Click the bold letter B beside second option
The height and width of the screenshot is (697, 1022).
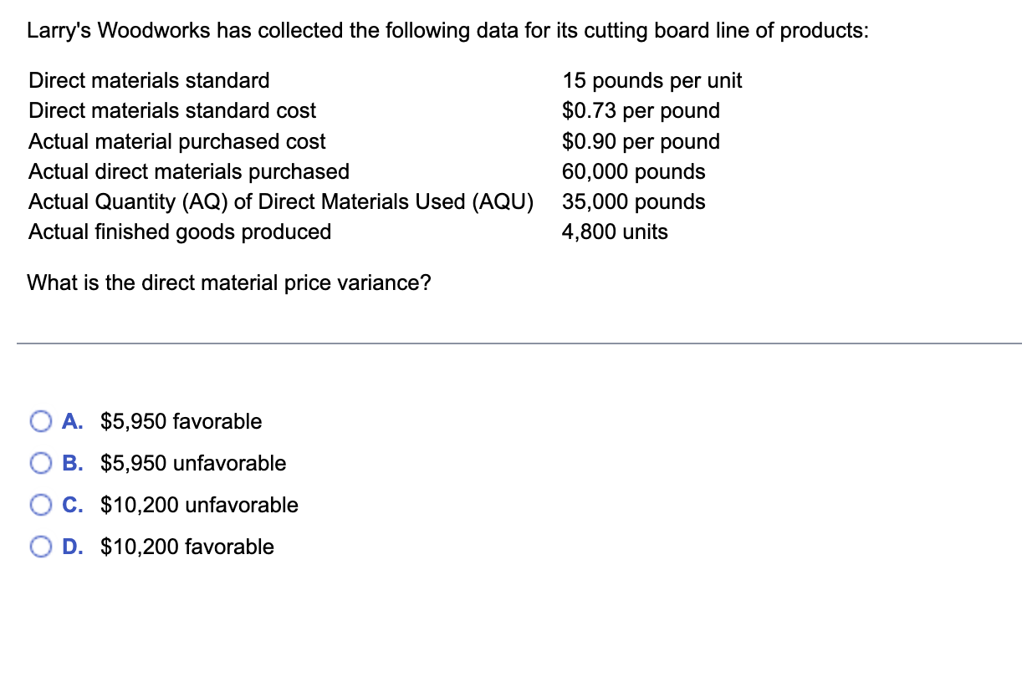coord(73,463)
